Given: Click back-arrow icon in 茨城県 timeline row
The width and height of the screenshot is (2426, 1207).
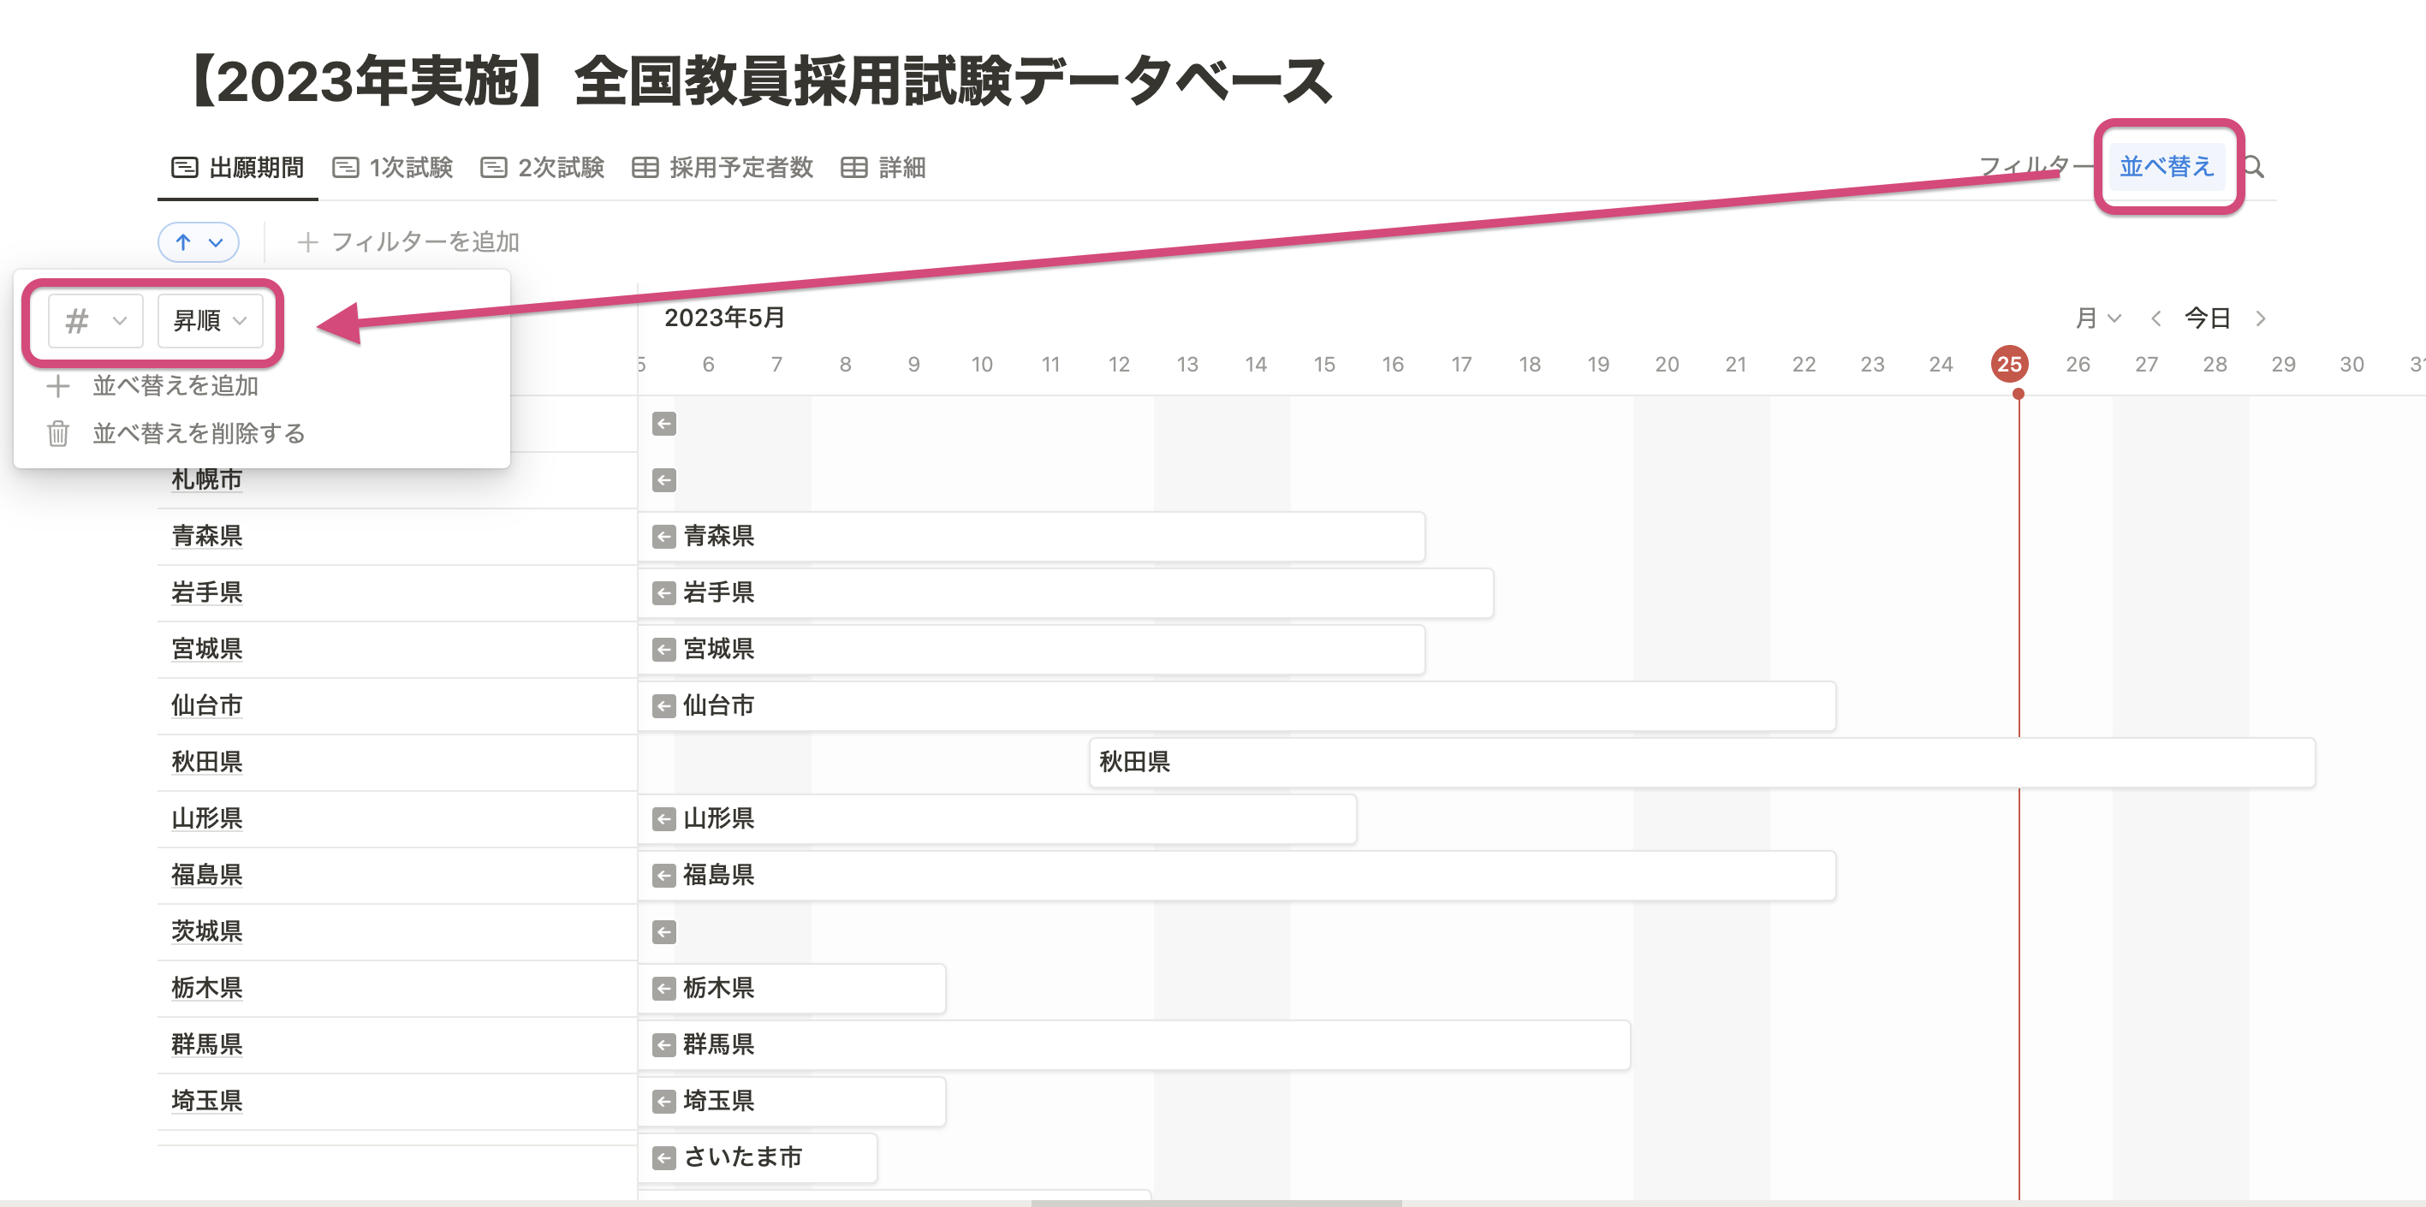Looking at the screenshot, I should pyautogui.click(x=664, y=932).
